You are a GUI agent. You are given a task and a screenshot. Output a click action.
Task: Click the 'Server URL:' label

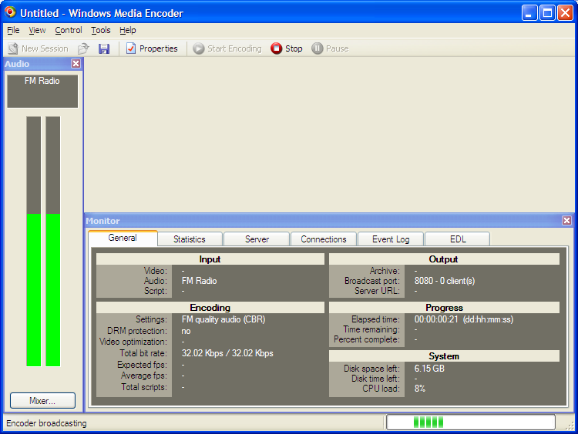tap(377, 291)
